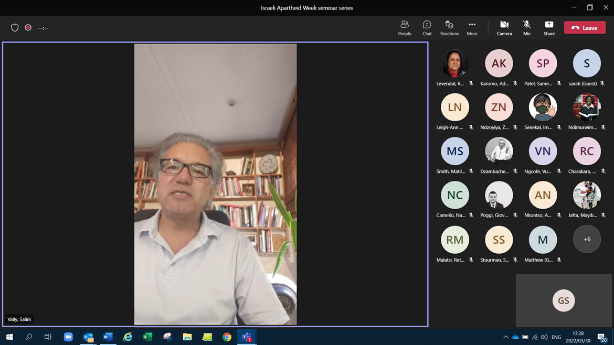This screenshot has width=614, height=345.
Task: Click the GS self-view tile
Action: coord(564,300)
